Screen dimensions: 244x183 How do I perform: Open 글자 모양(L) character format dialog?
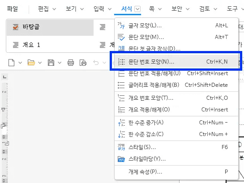[176, 26]
